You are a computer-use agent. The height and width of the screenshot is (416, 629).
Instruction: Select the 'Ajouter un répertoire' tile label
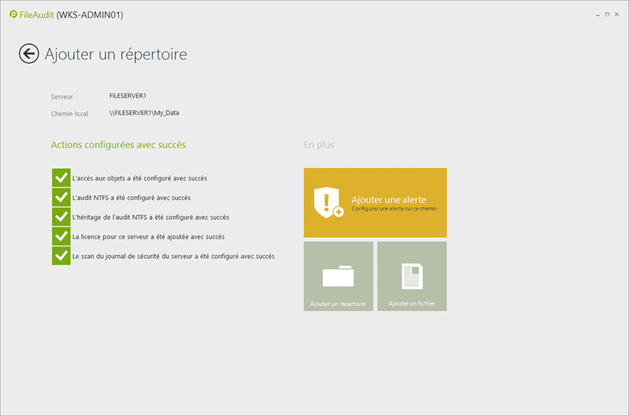[338, 303]
